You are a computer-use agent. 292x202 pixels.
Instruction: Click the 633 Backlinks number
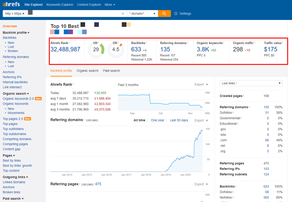[x=136, y=49]
